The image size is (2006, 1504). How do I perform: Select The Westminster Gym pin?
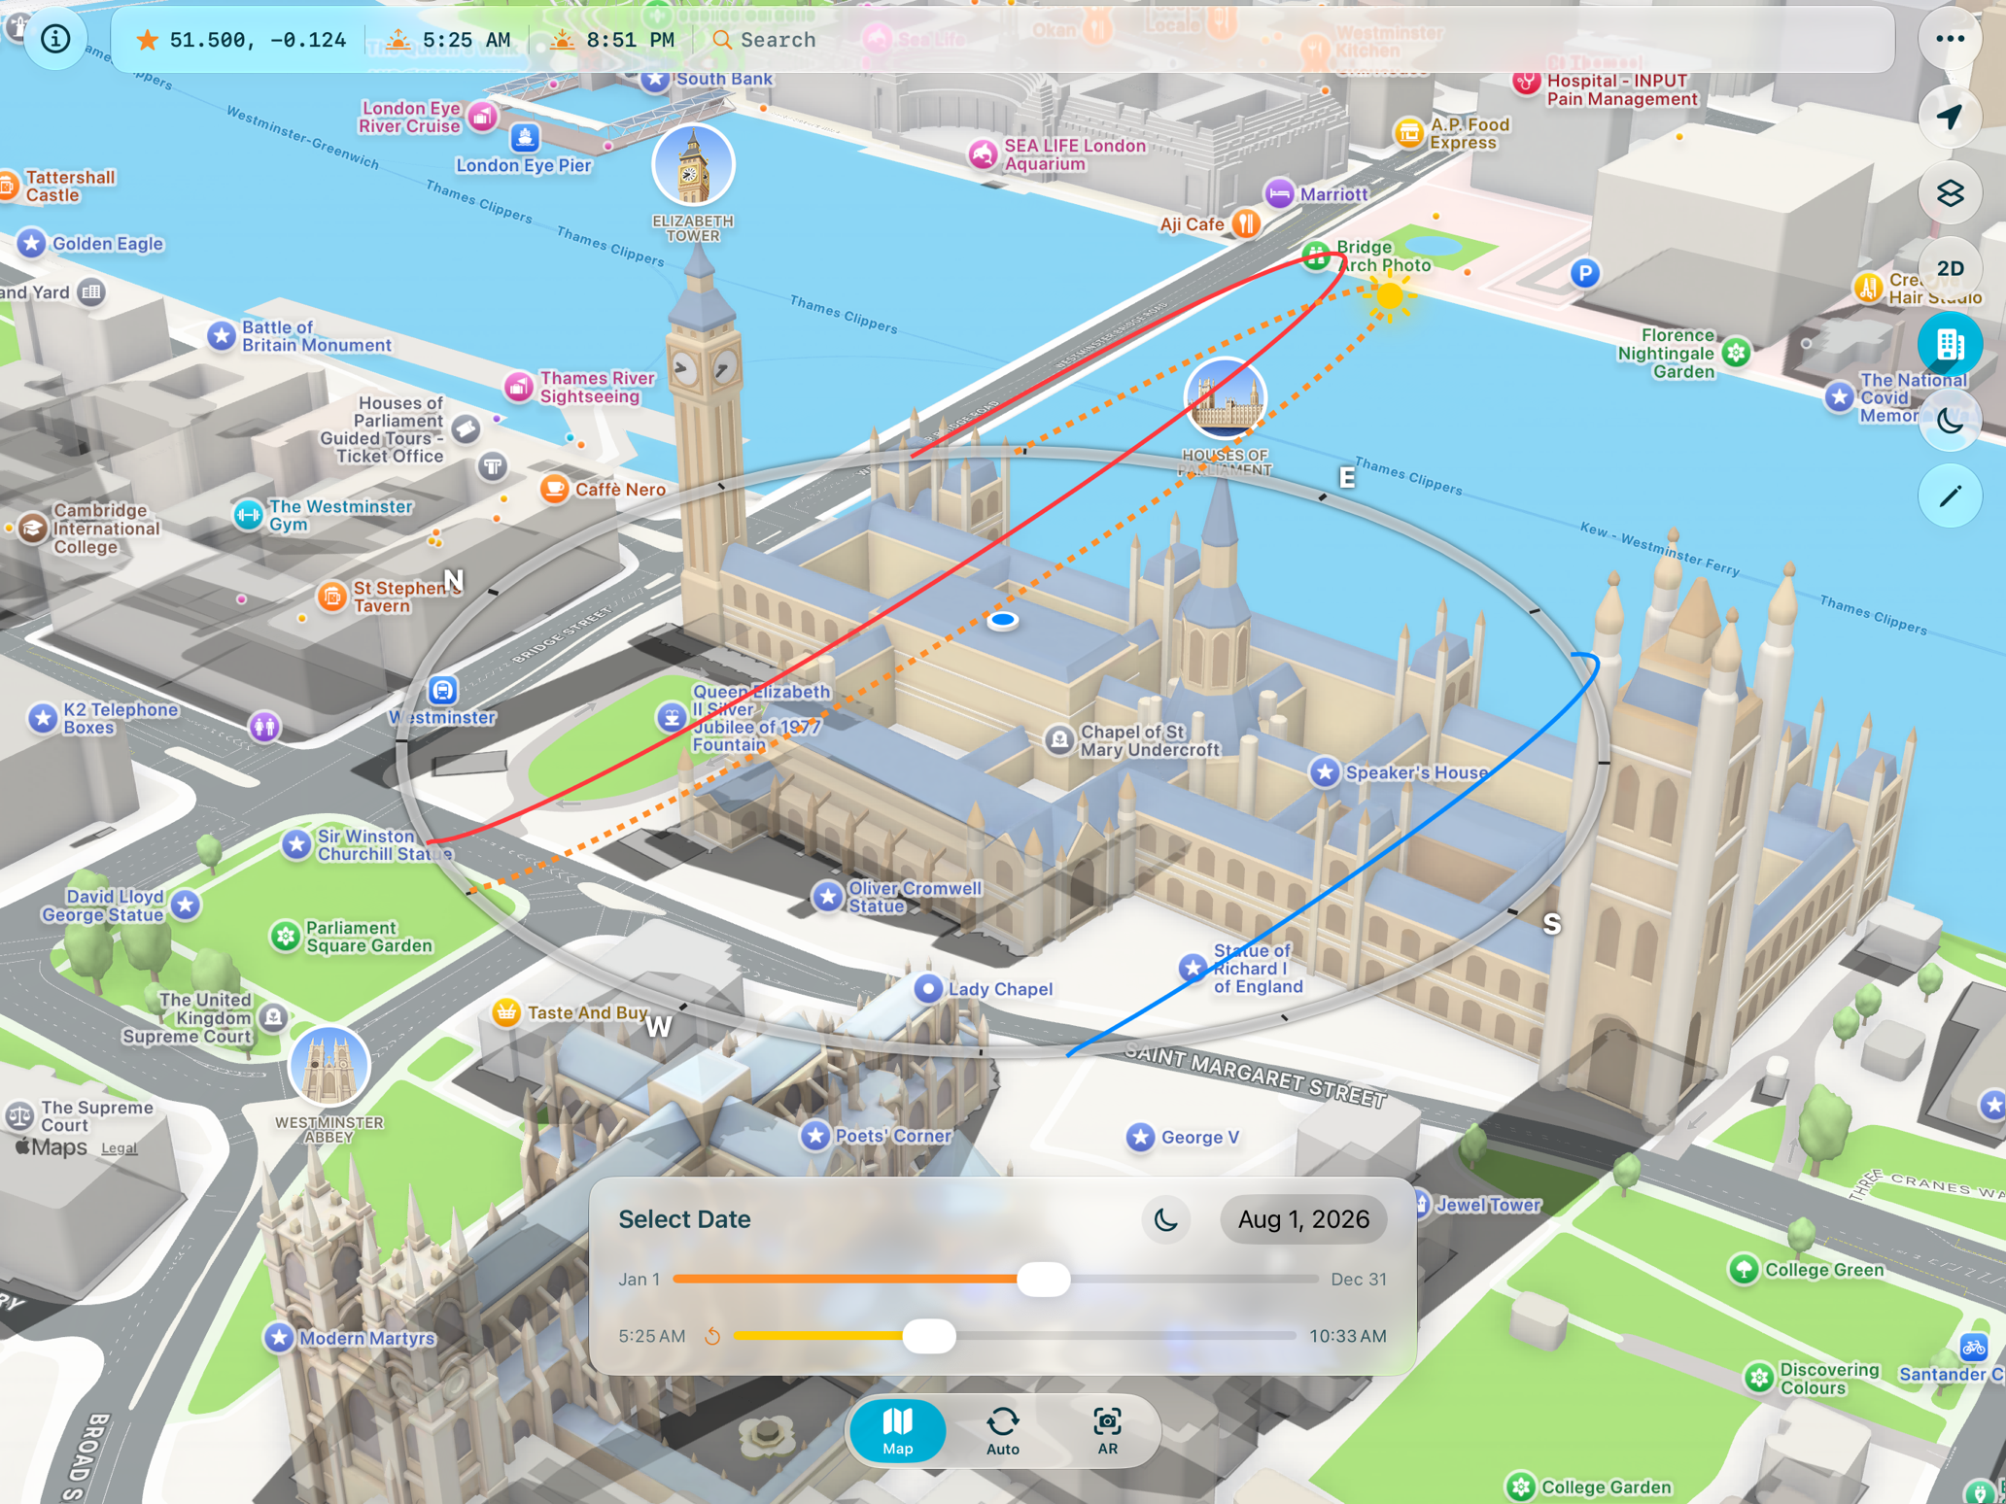[248, 515]
